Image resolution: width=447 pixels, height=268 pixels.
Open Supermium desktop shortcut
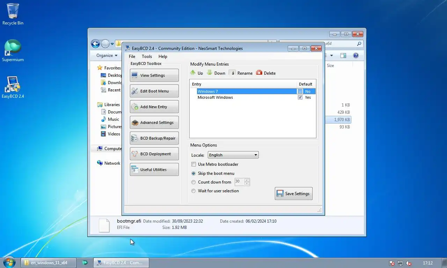pos(13,51)
